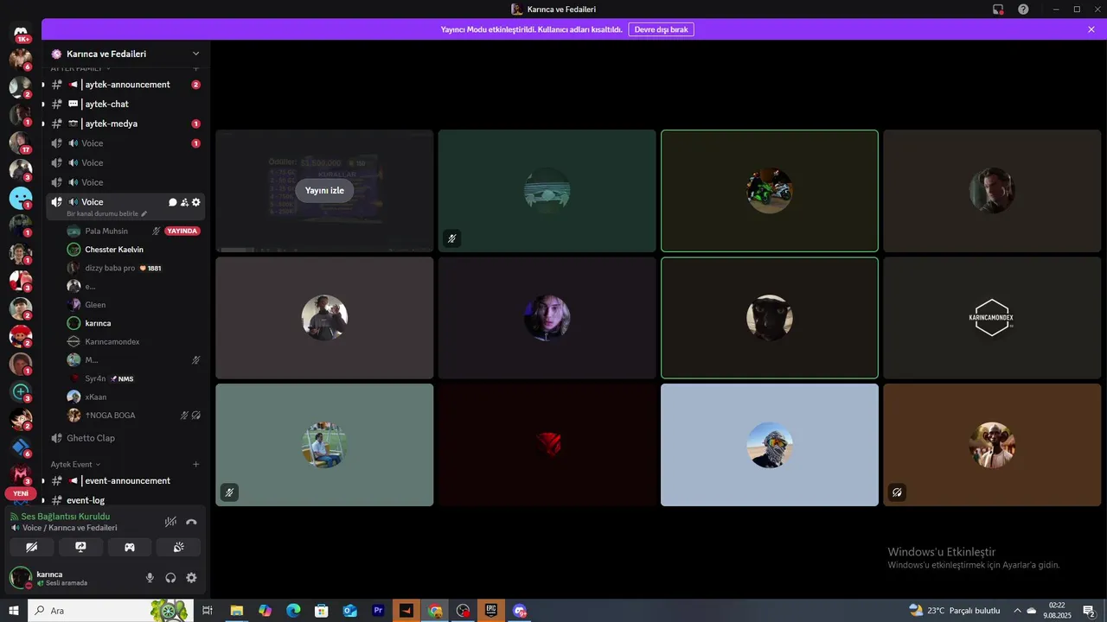1107x622 pixels.
Task: Open File Explorer from taskbar
Action: pos(236,611)
